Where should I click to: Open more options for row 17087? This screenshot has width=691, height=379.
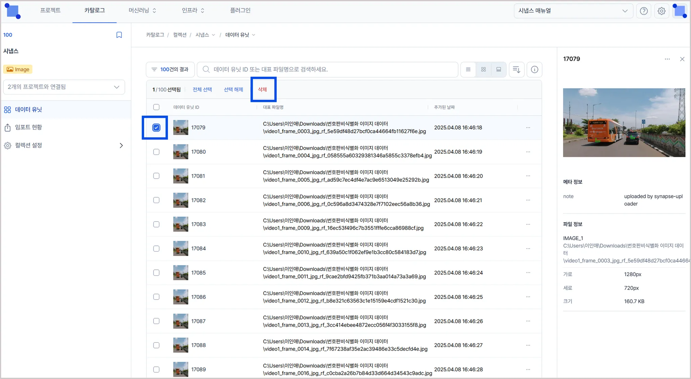click(x=528, y=321)
